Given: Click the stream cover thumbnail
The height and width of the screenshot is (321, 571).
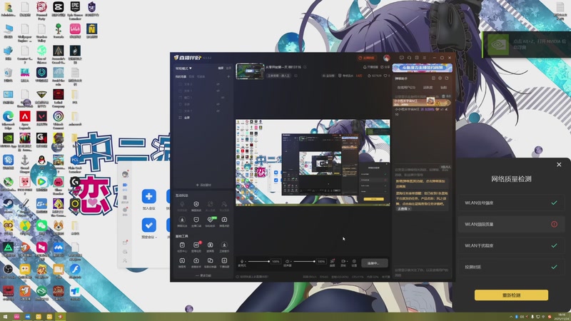Looking at the screenshot, I should point(251,71).
